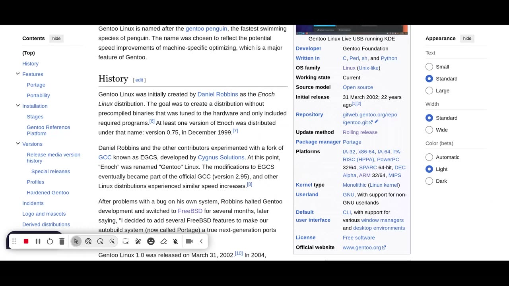Go to Incidents in contents

[x=33, y=203]
